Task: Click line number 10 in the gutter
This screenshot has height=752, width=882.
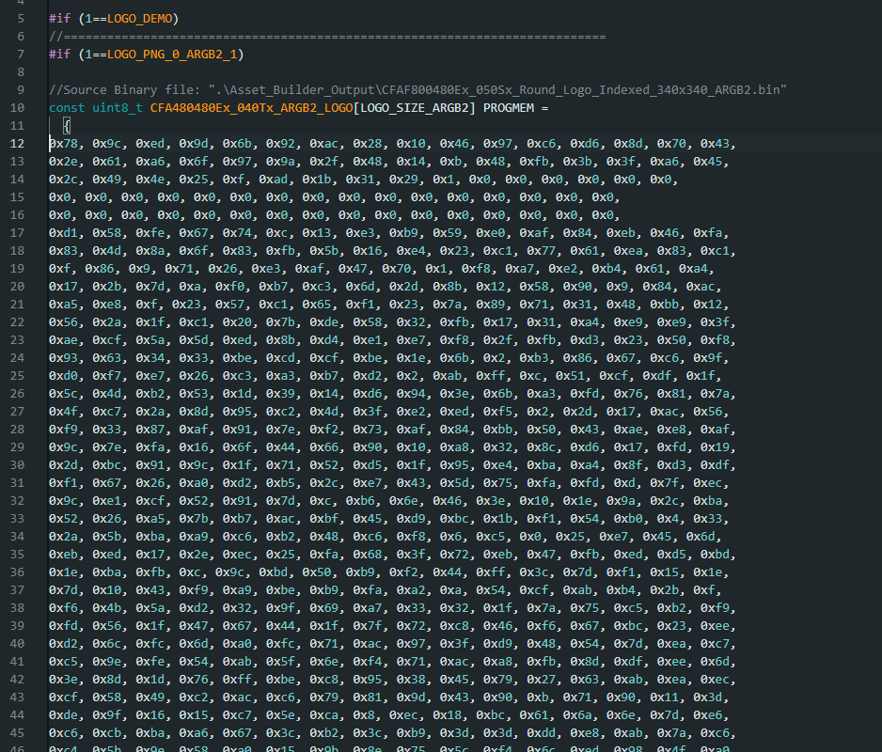Action: coord(18,108)
